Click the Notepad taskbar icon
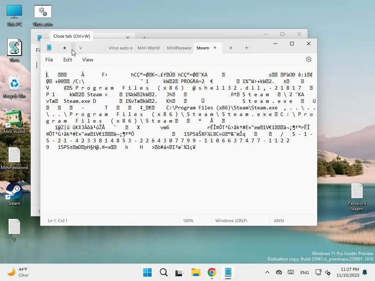This screenshot has height=281, width=375. [x=228, y=272]
